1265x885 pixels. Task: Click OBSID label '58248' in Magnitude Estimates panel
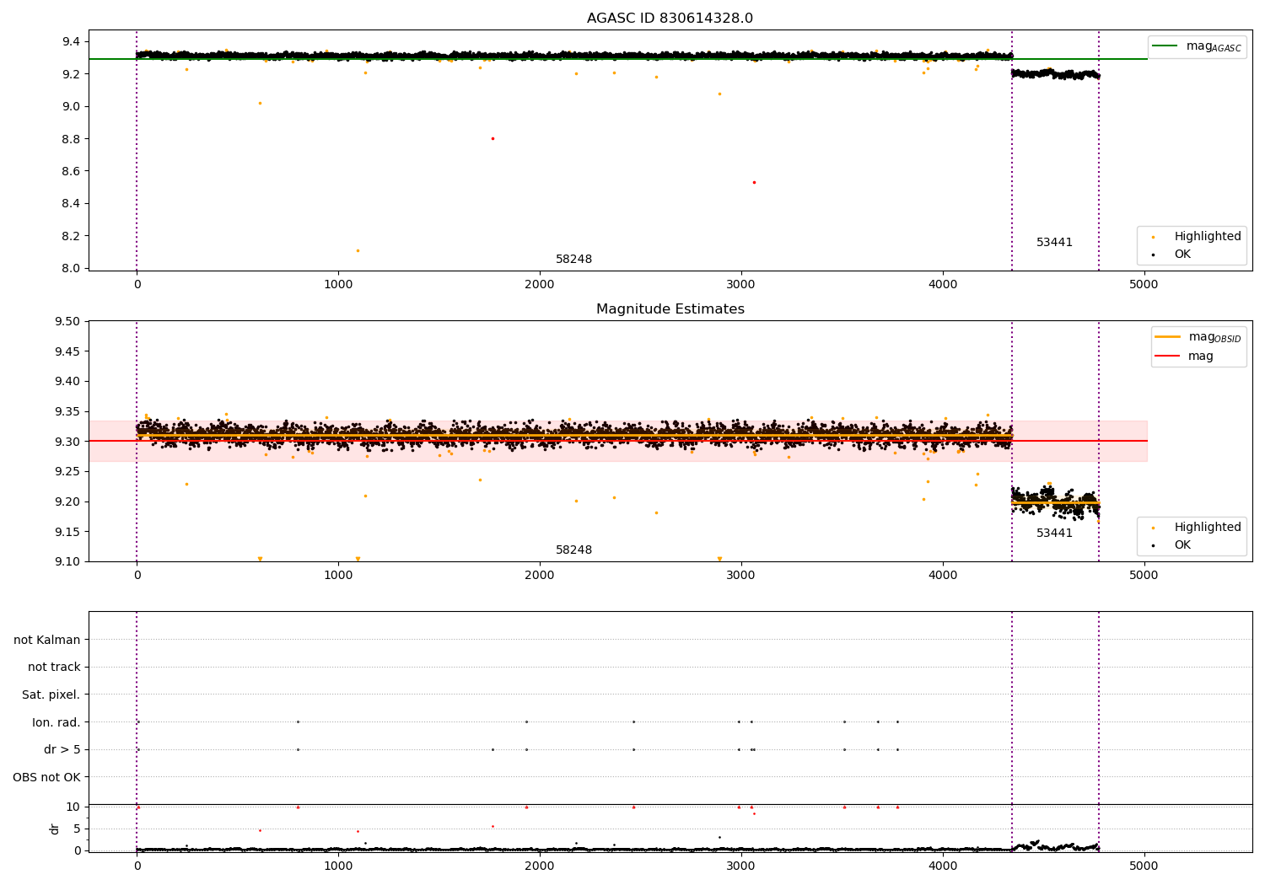(x=573, y=550)
